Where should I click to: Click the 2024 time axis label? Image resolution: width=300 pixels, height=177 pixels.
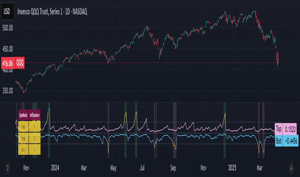coord(55,168)
